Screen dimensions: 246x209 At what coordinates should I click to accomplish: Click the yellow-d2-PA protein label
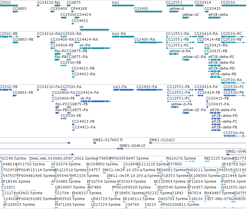(194, 110)
